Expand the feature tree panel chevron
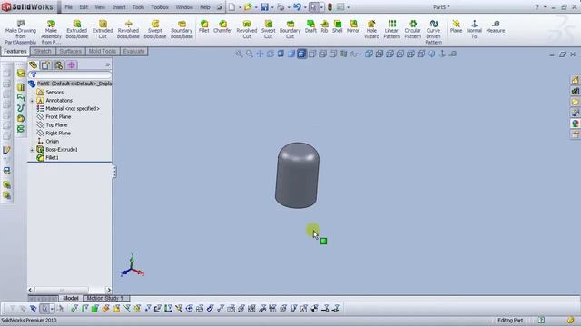 click(107, 64)
